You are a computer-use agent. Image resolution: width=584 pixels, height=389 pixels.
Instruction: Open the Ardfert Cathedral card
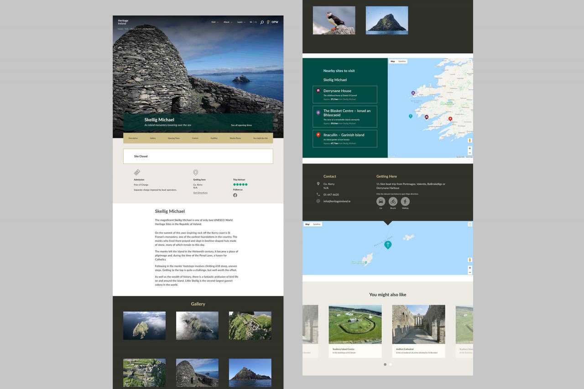418,331
